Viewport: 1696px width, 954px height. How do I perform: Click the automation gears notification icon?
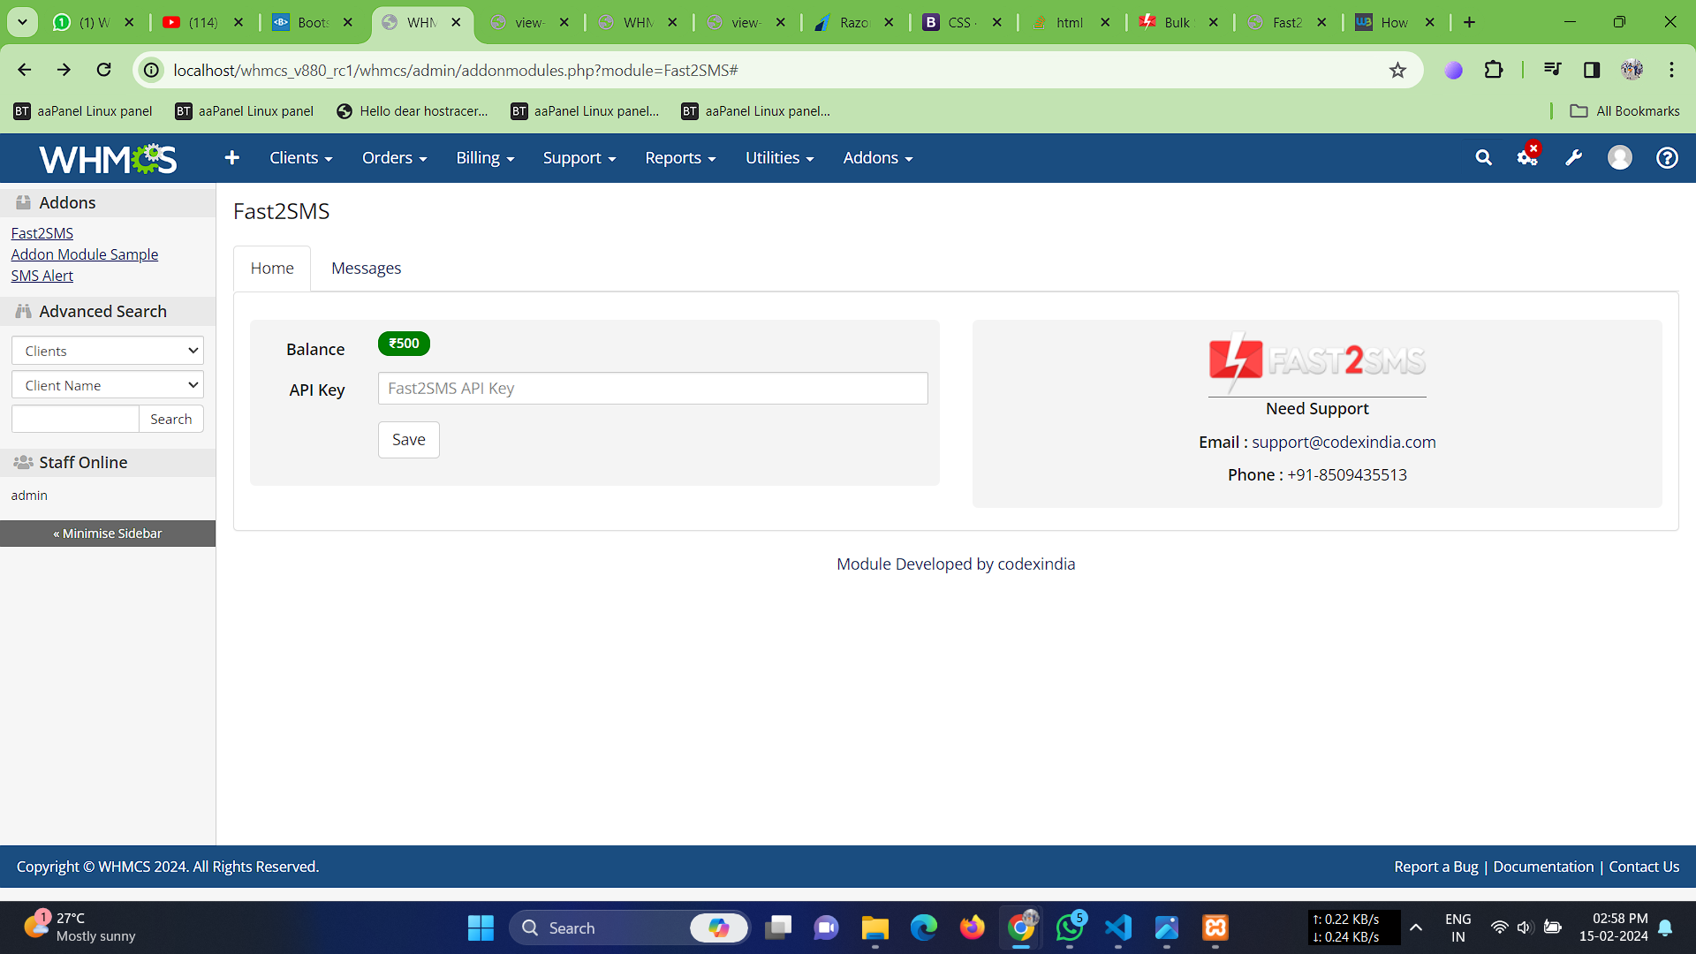click(x=1527, y=157)
